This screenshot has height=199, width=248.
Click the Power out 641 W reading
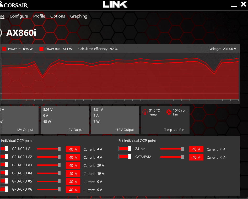click(59, 49)
